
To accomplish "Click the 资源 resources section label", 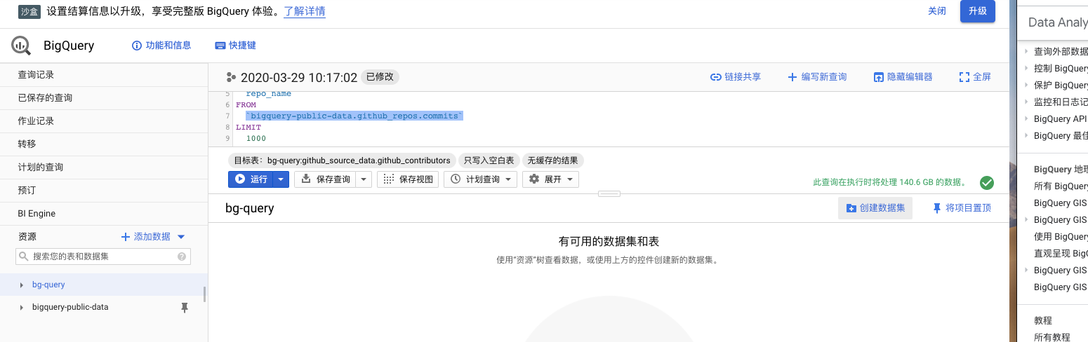I will click(x=27, y=237).
